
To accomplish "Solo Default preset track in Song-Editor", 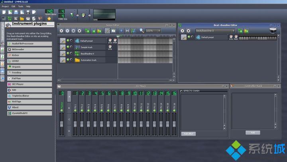I will (x=71, y=41).
